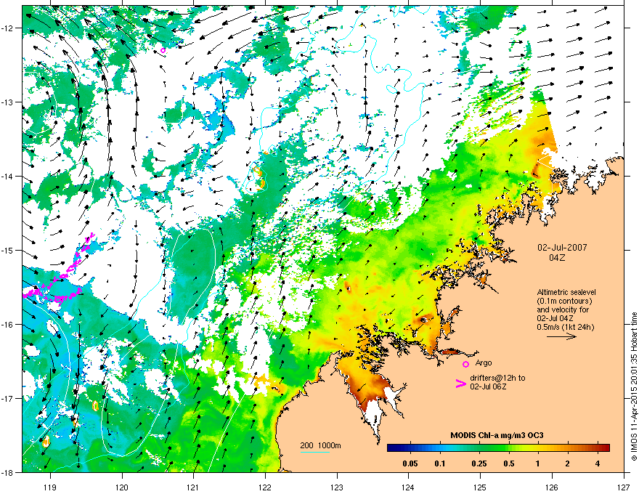Click the latitude axis label "-14"
This screenshot has width=639, height=494.
pos(8,176)
